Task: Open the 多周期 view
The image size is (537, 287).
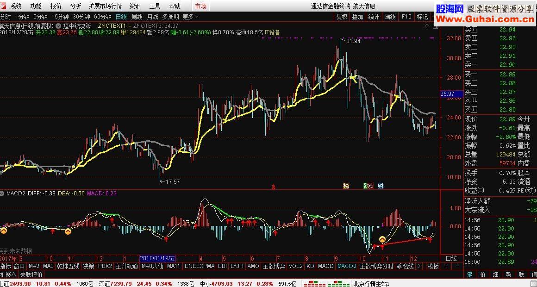Action: [170, 17]
